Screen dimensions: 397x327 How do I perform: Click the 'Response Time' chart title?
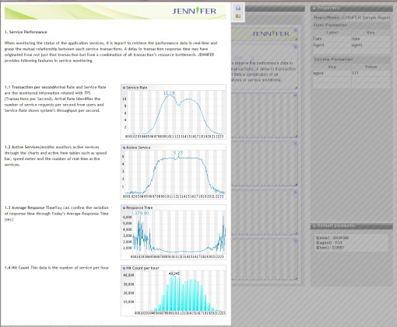pos(139,207)
